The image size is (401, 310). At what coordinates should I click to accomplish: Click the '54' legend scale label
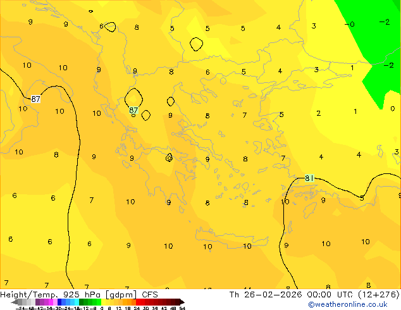click(182, 308)
